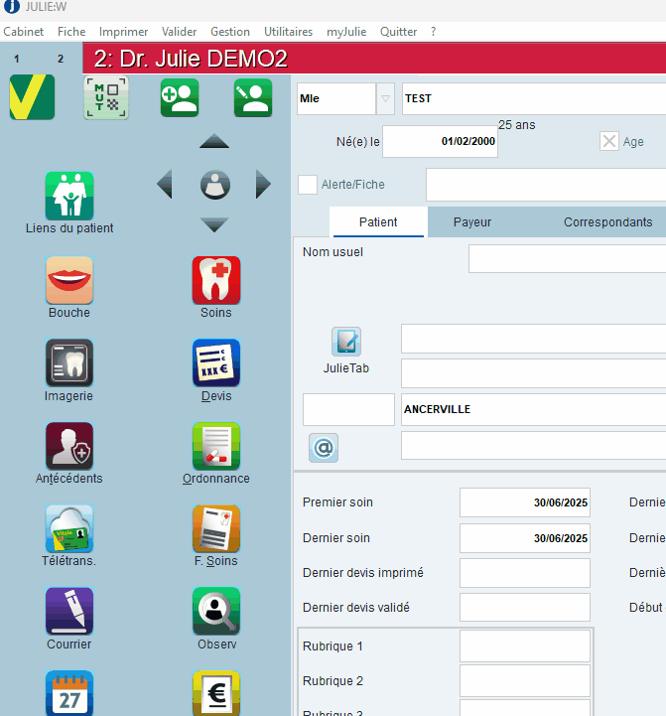This screenshot has width=666, height=716.
Task: Click the green and yellow Vitale card icon
Action: point(32,97)
